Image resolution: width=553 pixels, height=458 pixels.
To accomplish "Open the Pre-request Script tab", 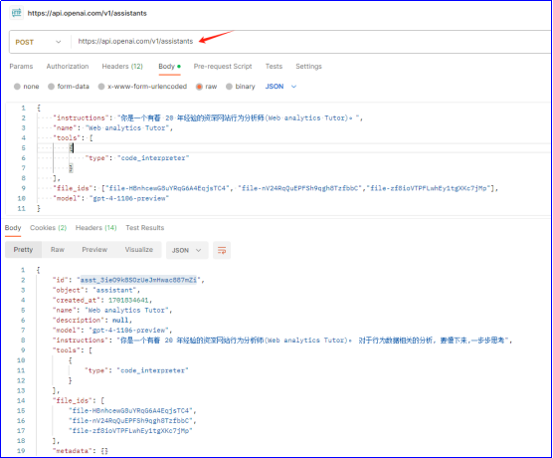I will [223, 67].
